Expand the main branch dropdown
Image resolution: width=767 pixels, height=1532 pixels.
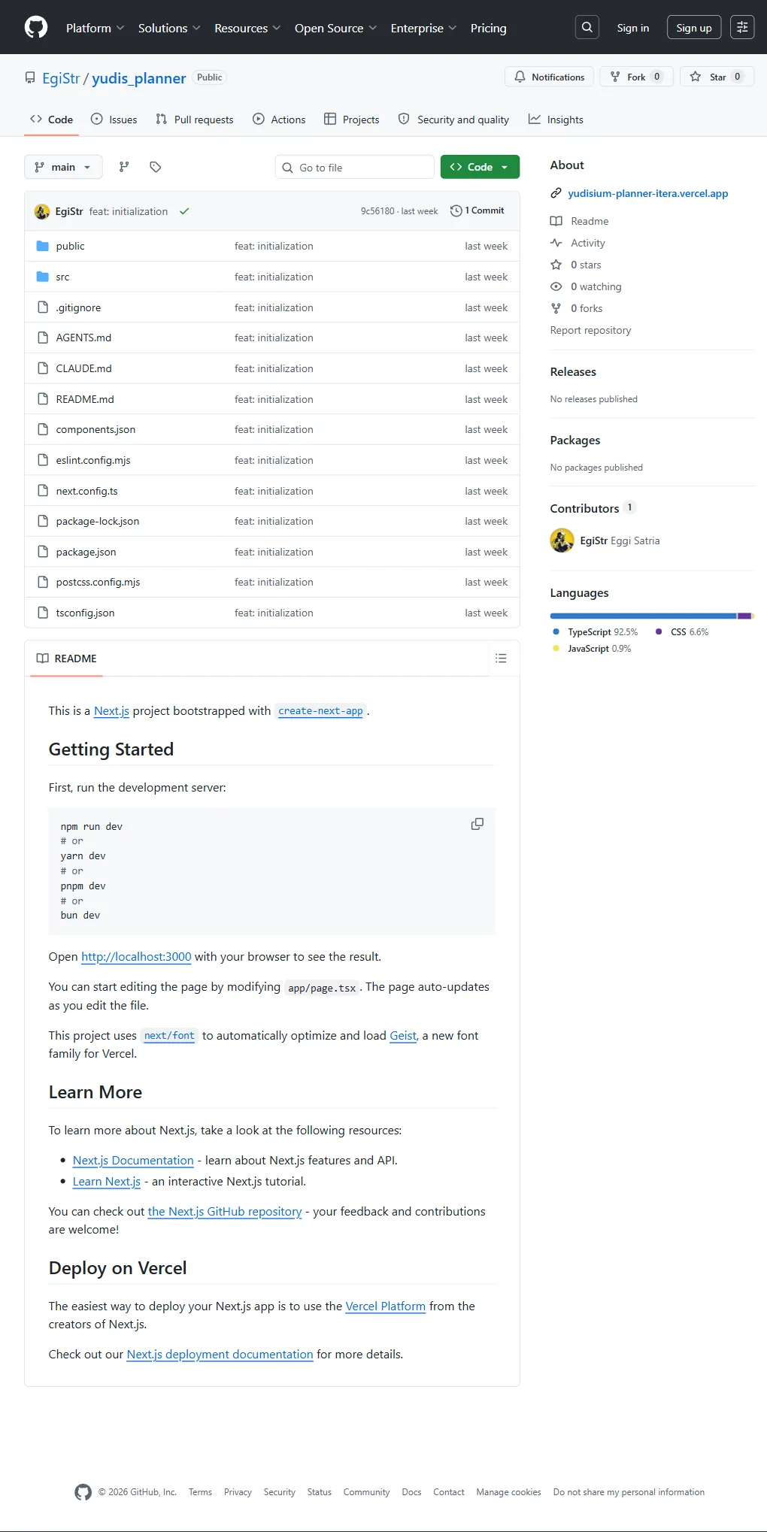(x=63, y=167)
